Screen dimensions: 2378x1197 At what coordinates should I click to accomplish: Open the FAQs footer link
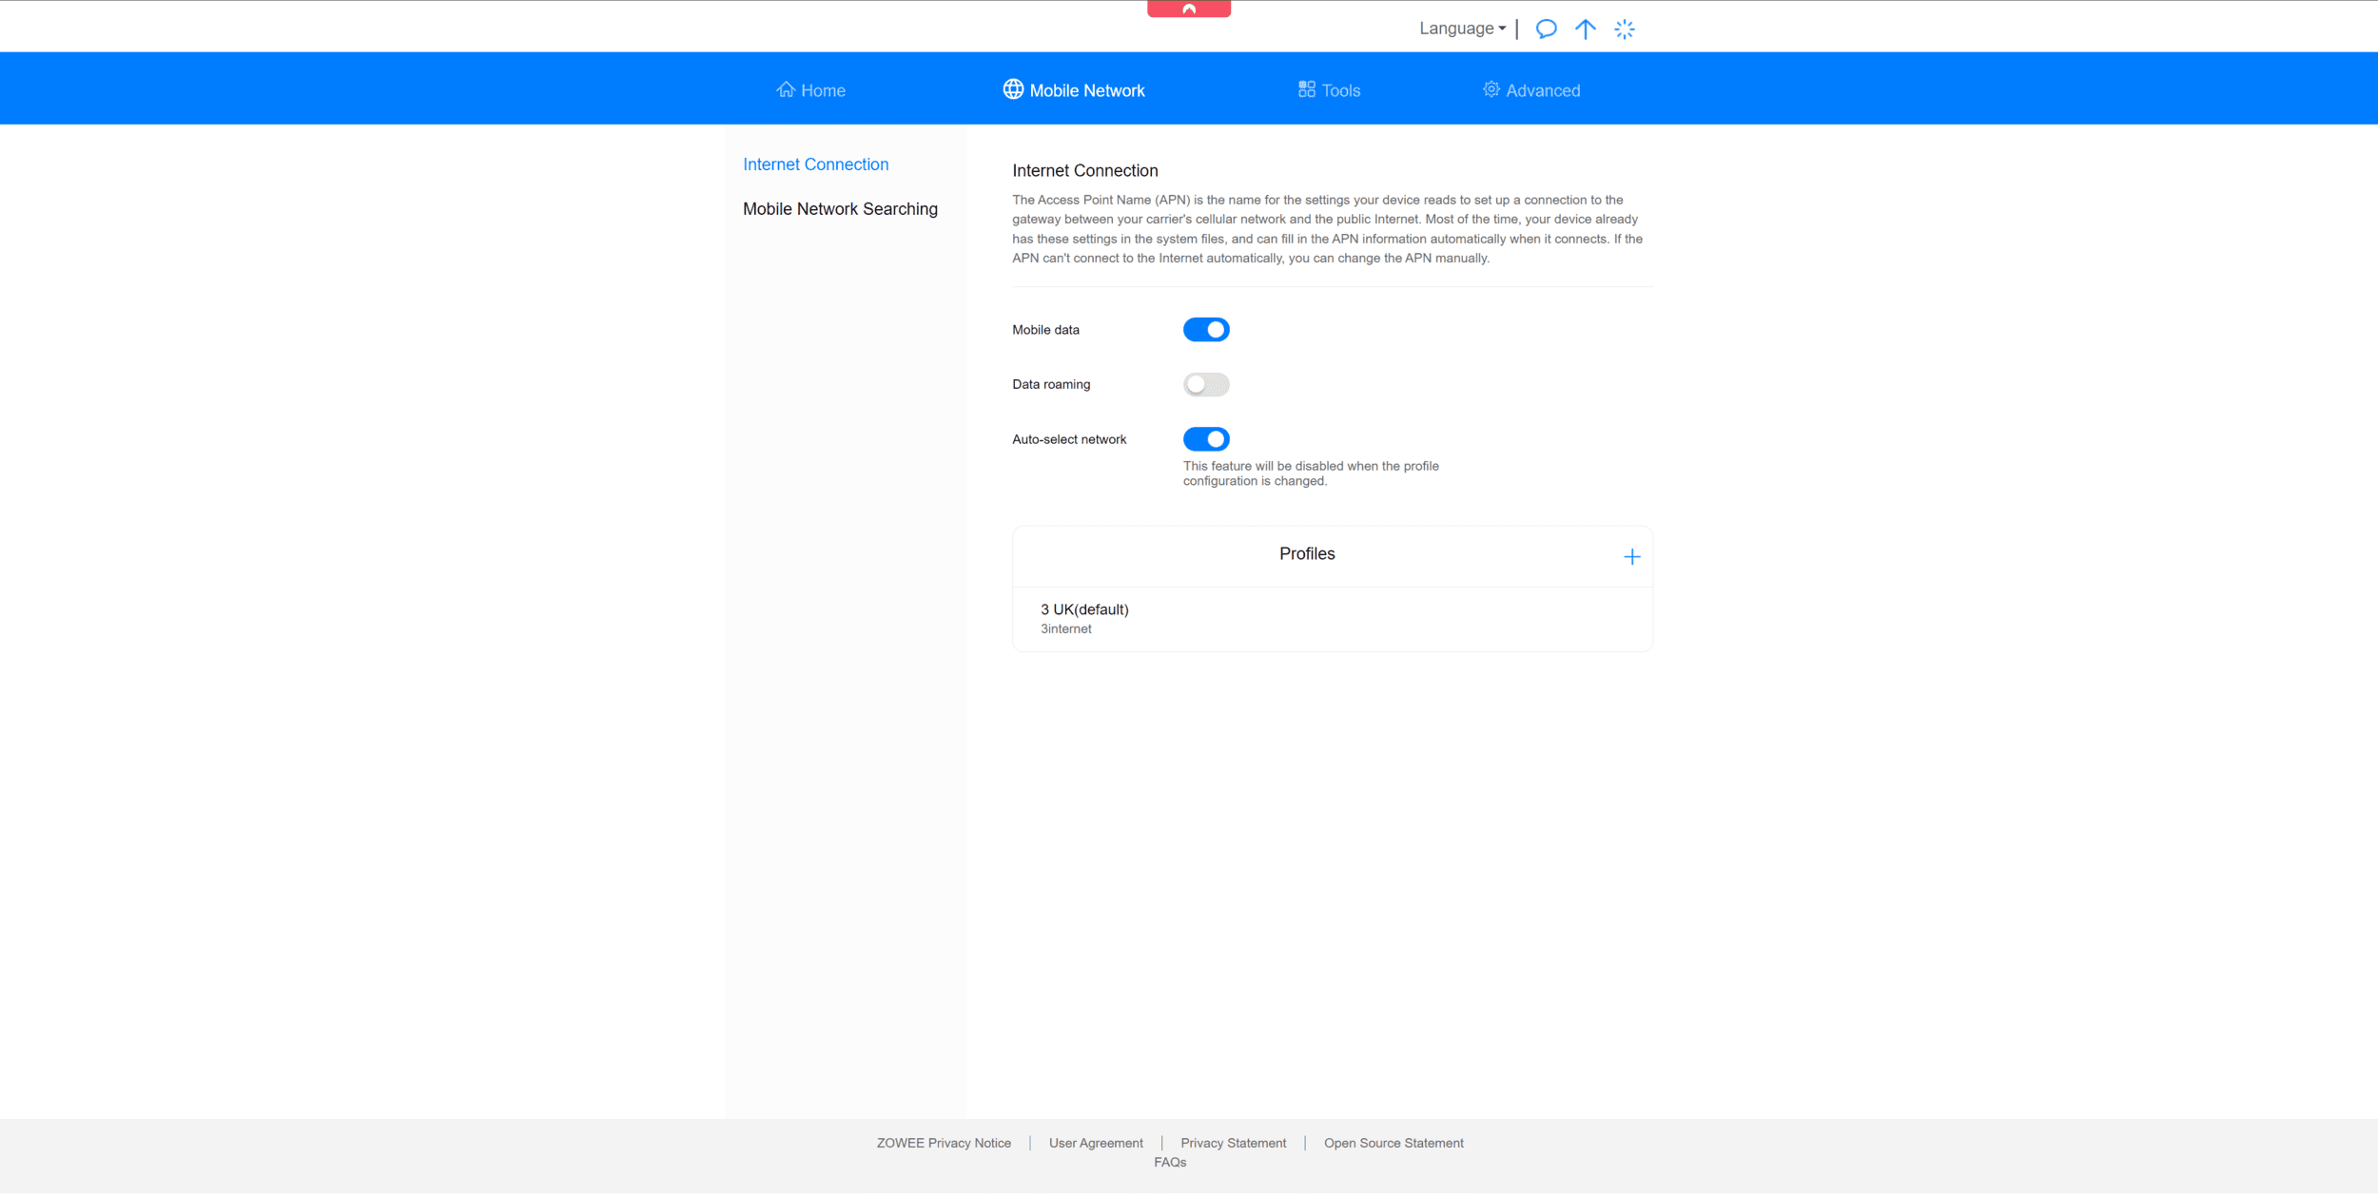point(1170,1163)
